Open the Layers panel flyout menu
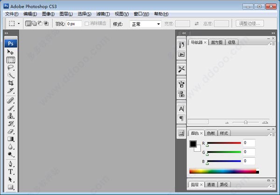Screen dimensions: 280x195 (x=273, y=186)
